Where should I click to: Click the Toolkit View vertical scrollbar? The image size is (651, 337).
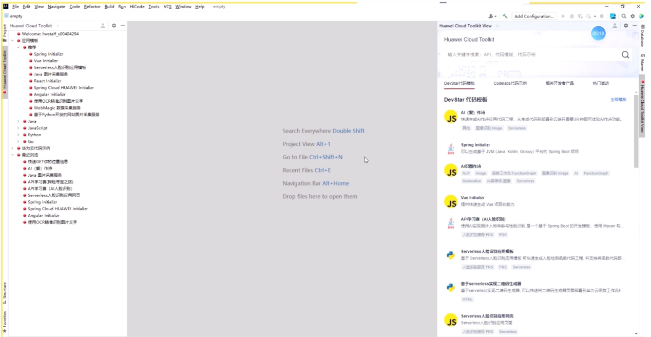636,131
